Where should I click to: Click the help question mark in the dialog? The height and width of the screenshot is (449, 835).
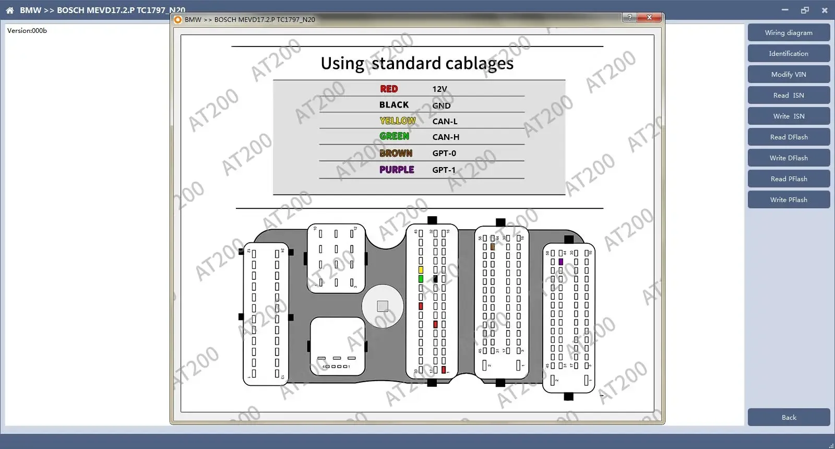click(630, 17)
